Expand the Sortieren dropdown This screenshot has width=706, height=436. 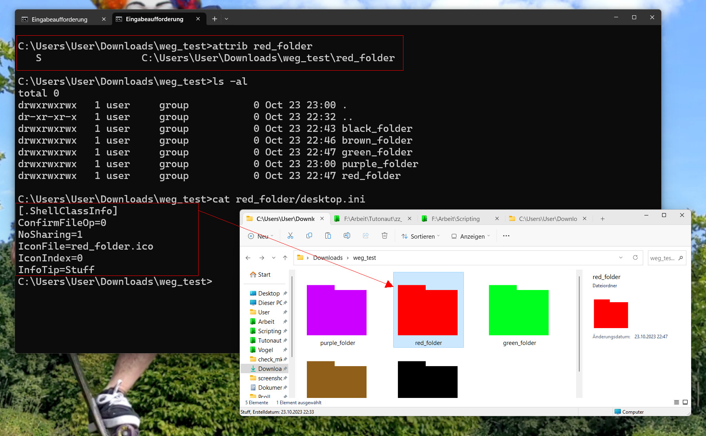(x=421, y=236)
